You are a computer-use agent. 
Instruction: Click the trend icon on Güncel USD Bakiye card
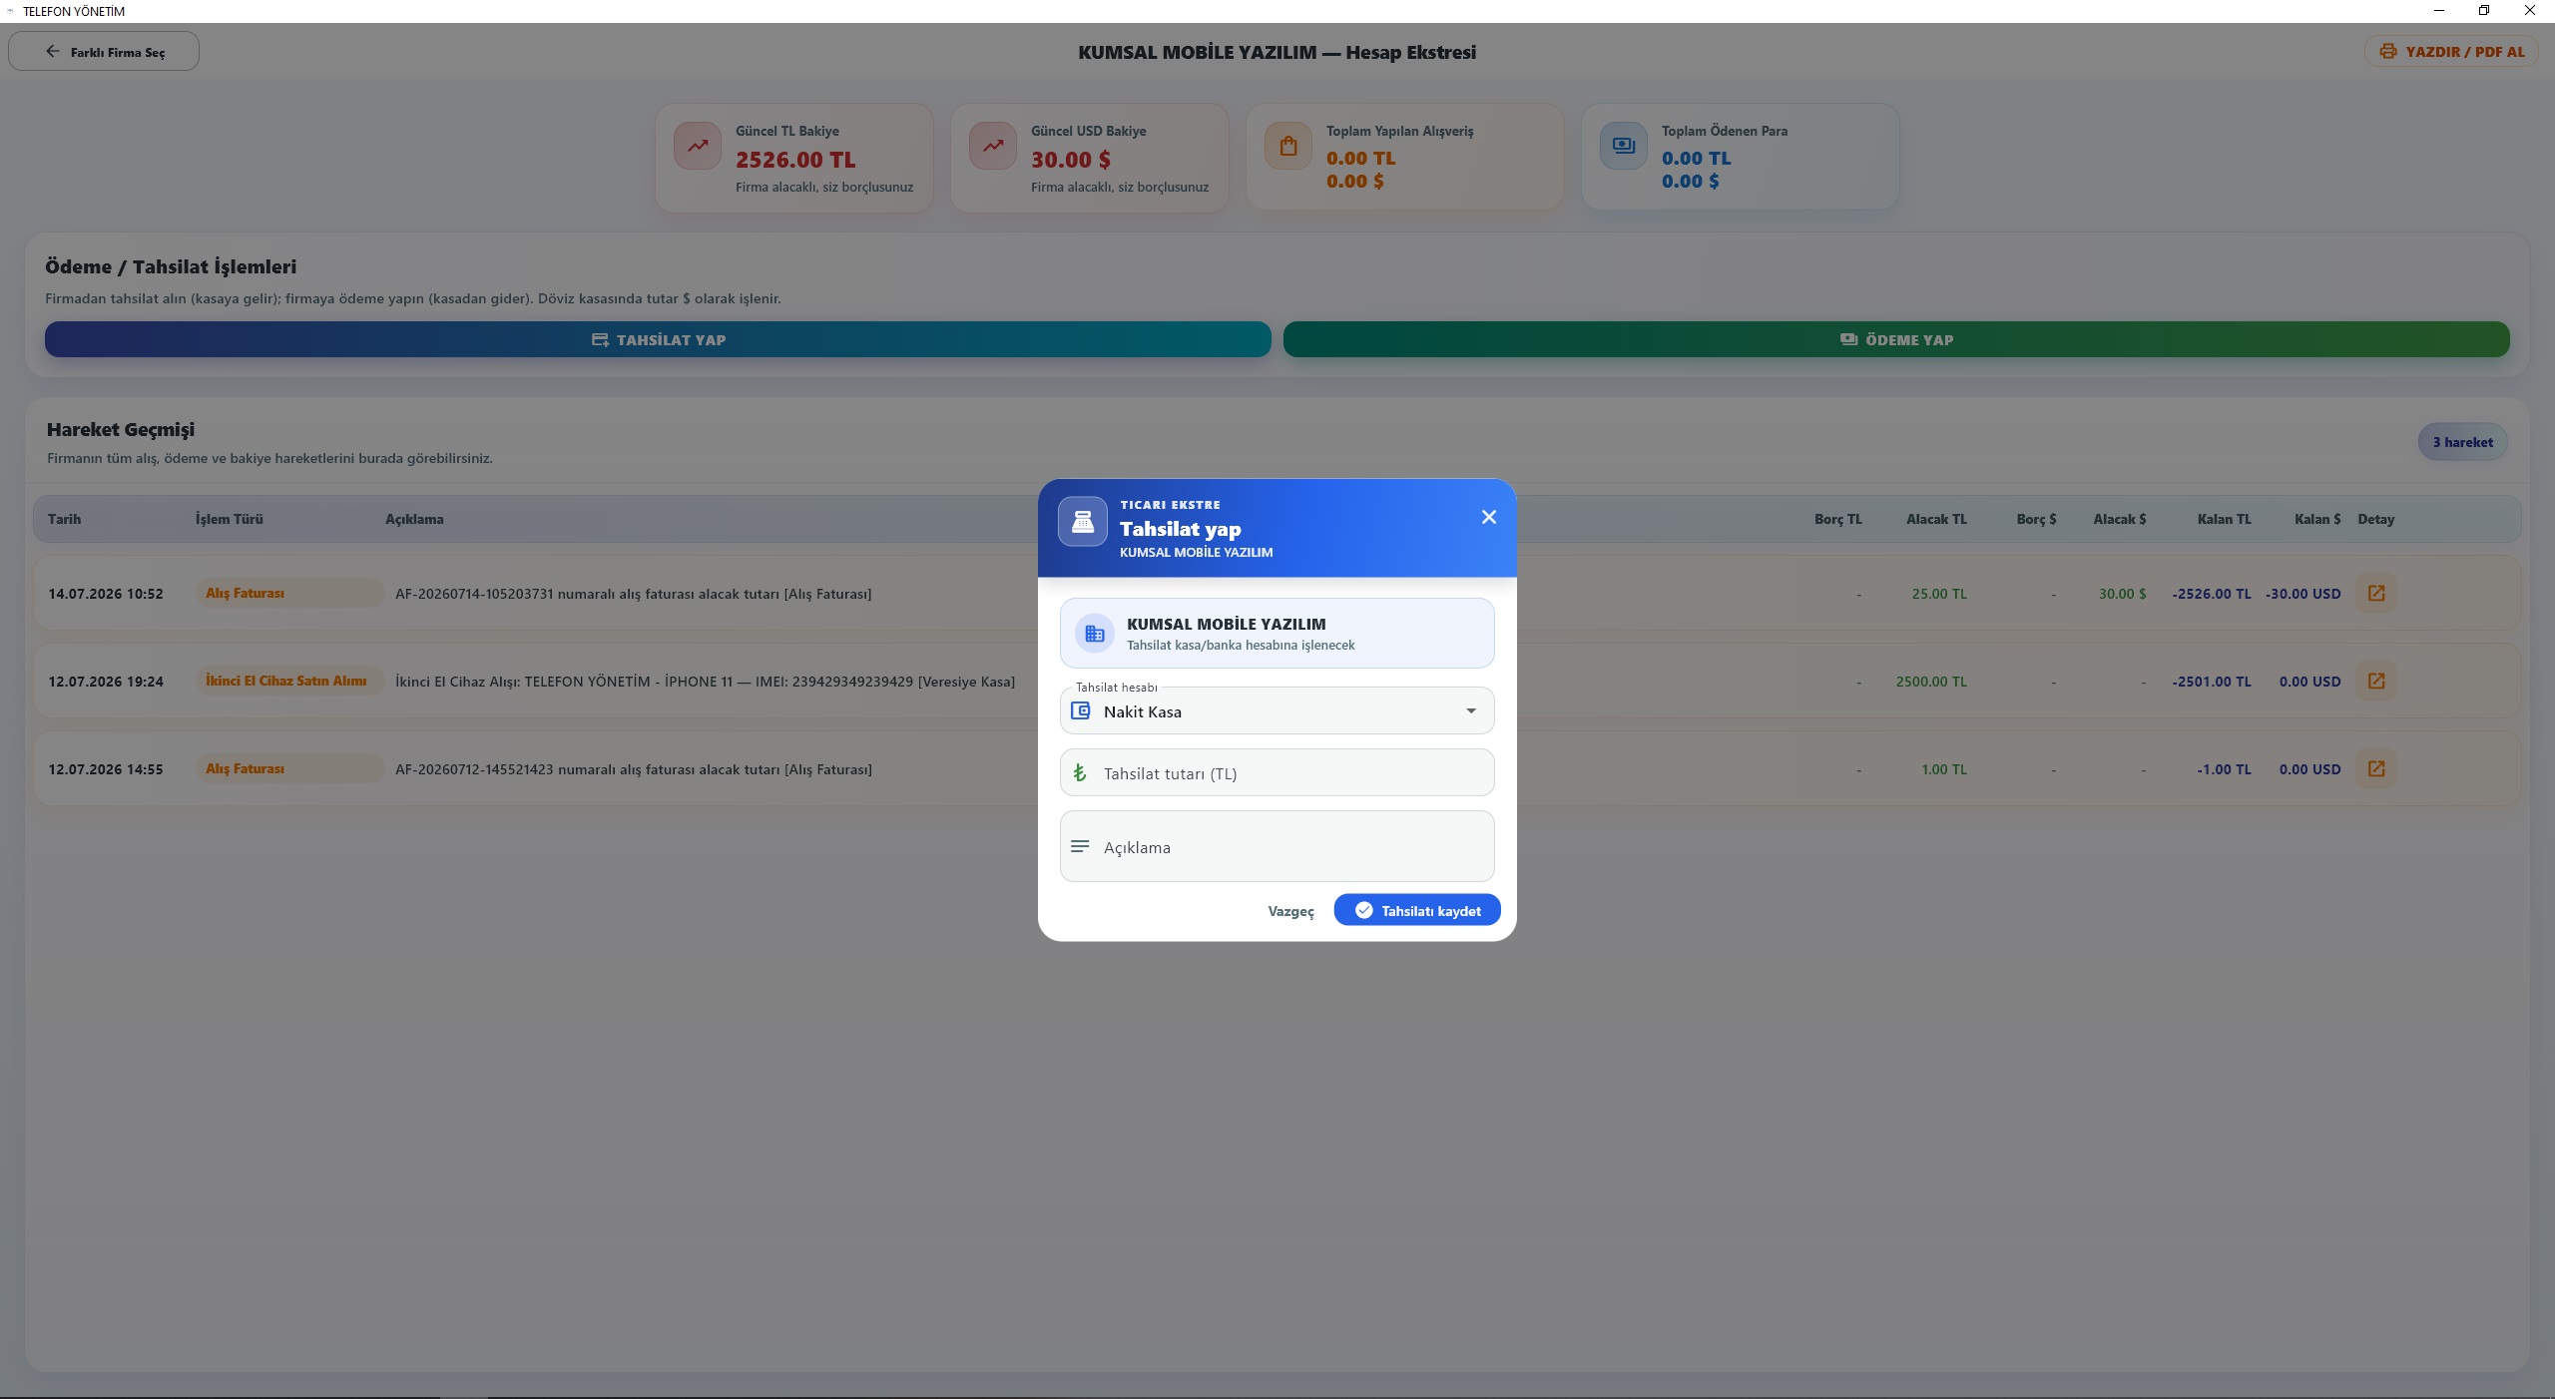point(993,146)
